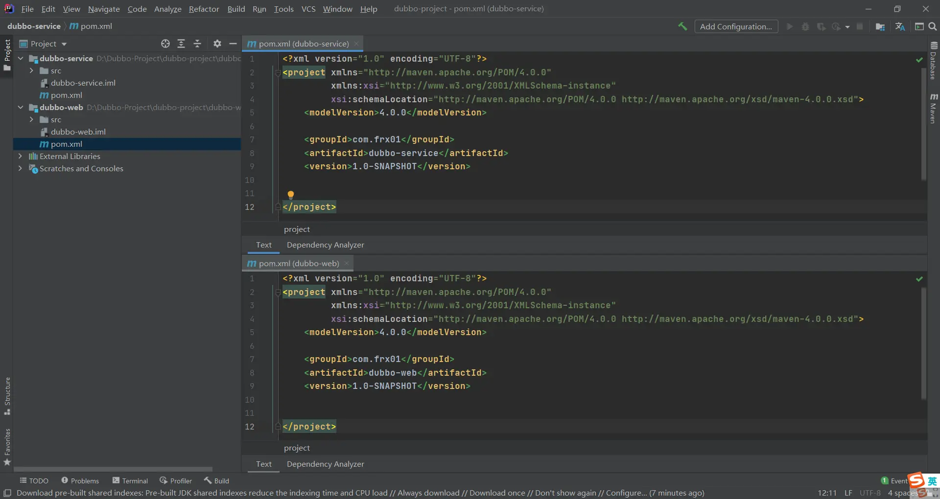Click the Run arrow icon in toolbar
This screenshot has width=940, height=499.
pos(790,26)
